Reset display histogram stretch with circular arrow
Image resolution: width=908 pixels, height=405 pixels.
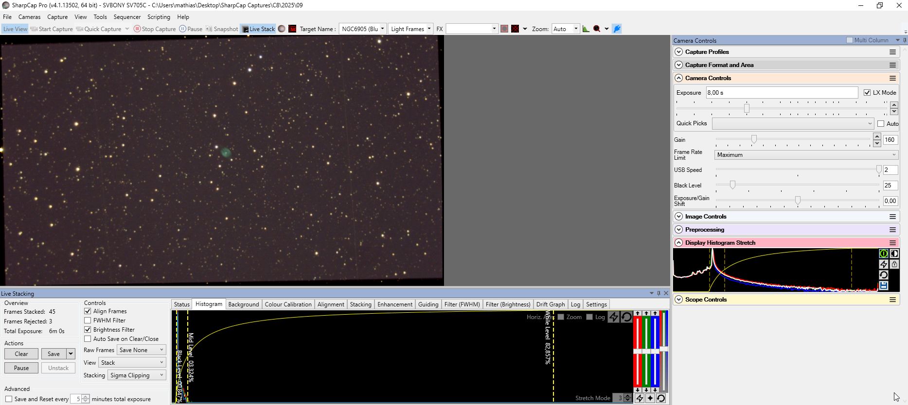884,275
